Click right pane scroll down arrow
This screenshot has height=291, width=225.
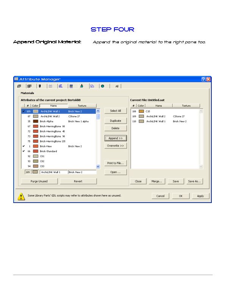click(x=201, y=167)
